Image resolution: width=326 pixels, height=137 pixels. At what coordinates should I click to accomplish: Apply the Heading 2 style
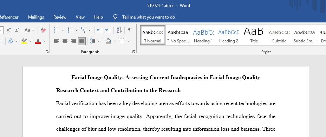click(229, 35)
